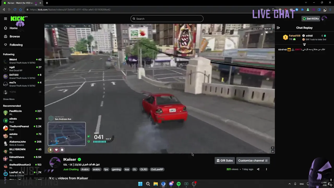This screenshot has width=334, height=188.
Task: Open Discord from the taskbar
Action: tap(171, 184)
